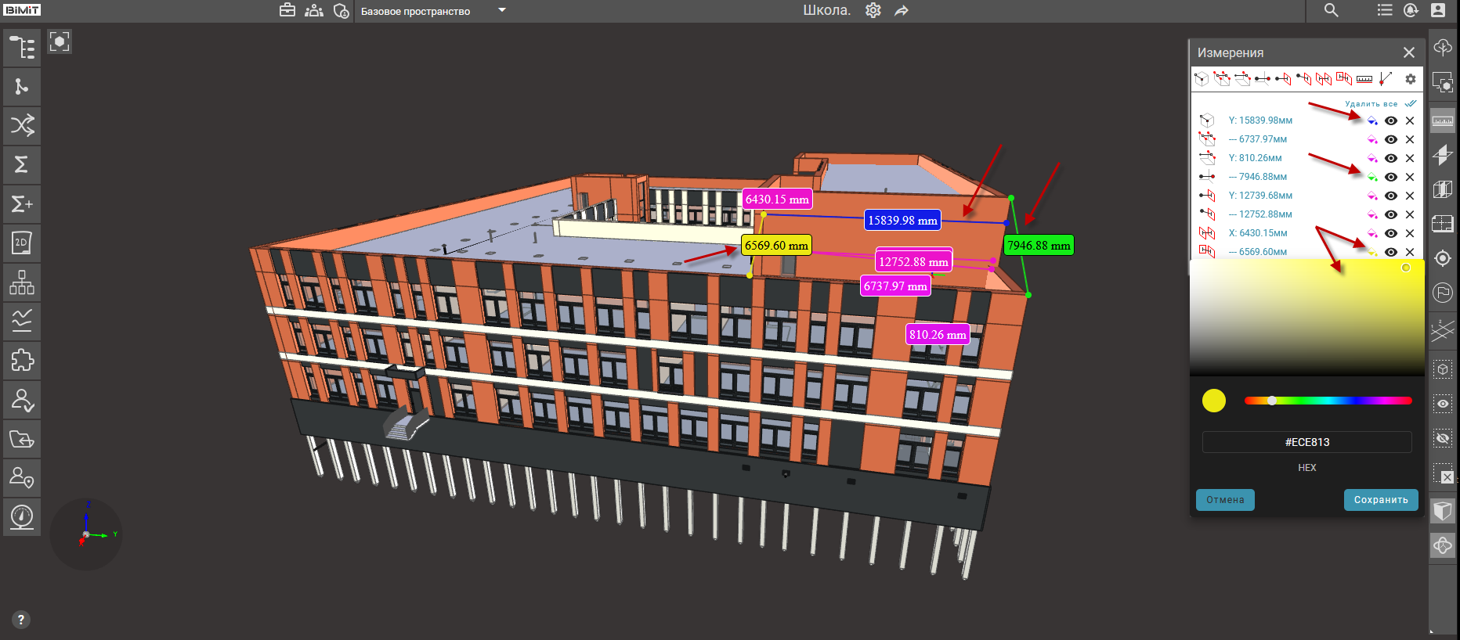
Task: Open the model structure tree panel
Action: pos(22,48)
